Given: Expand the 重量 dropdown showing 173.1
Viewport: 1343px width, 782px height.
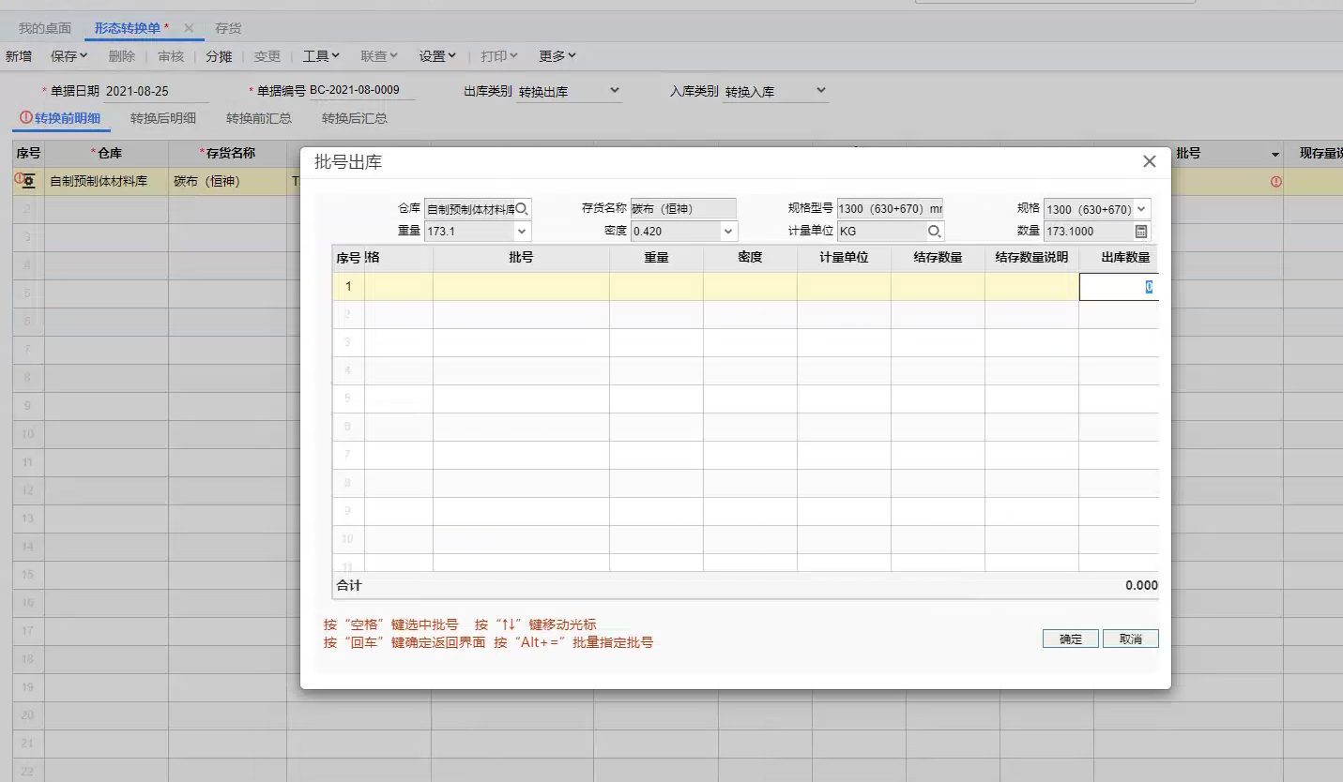Looking at the screenshot, I should 522,231.
